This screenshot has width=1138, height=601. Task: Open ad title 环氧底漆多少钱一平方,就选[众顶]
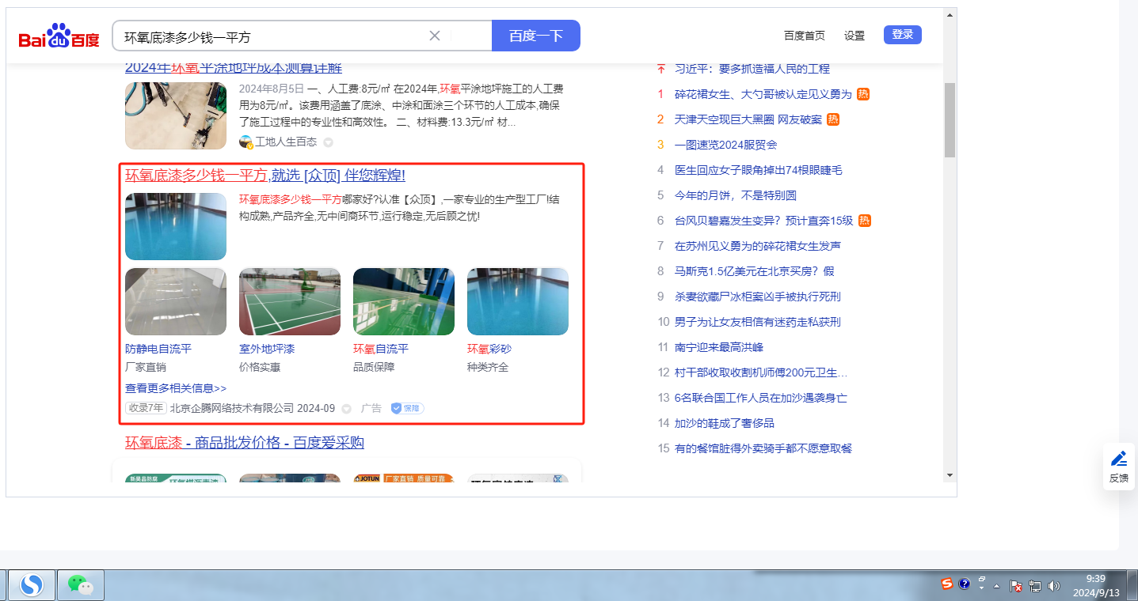pos(265,176)
